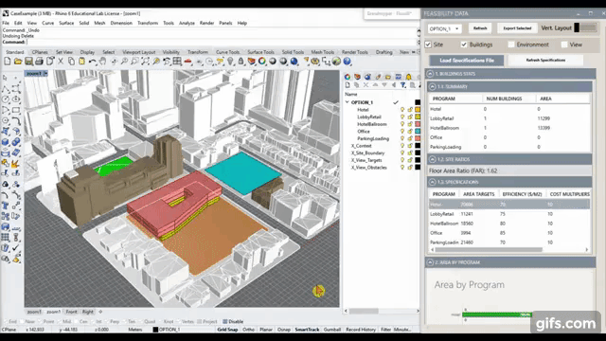Open the toolbar tabs overflow arrow after New
Image resolution: width=606 pixels, height=341 pixels.
tap(414, 52)
